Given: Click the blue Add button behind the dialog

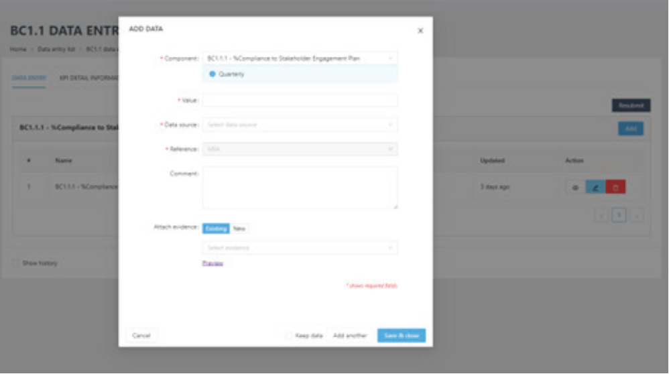Looking at the screenshot, I should click(x=631, y=129).
